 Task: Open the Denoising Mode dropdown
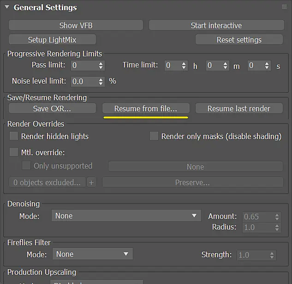point(126,216)
